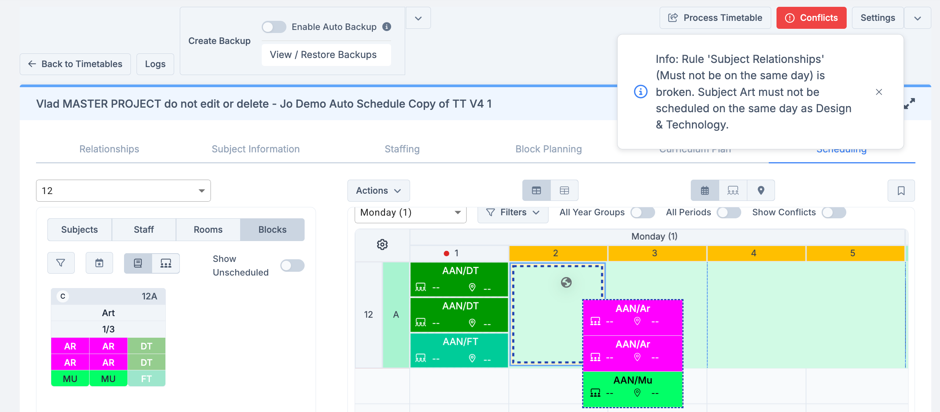Click the red Conflicts button
The image size is (940, 412).
point(811,18)
